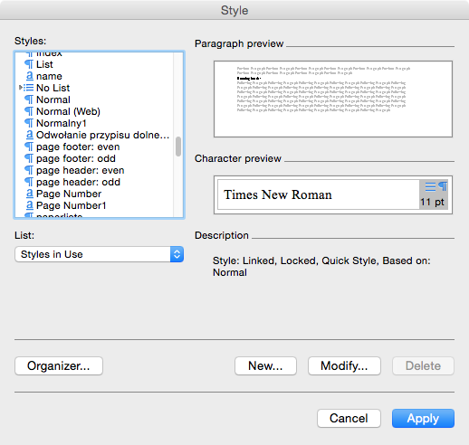The height and width of the screenshot is (445, 469).
Task: Click the character icon beside Page Number
Action: tap(29, 194)
